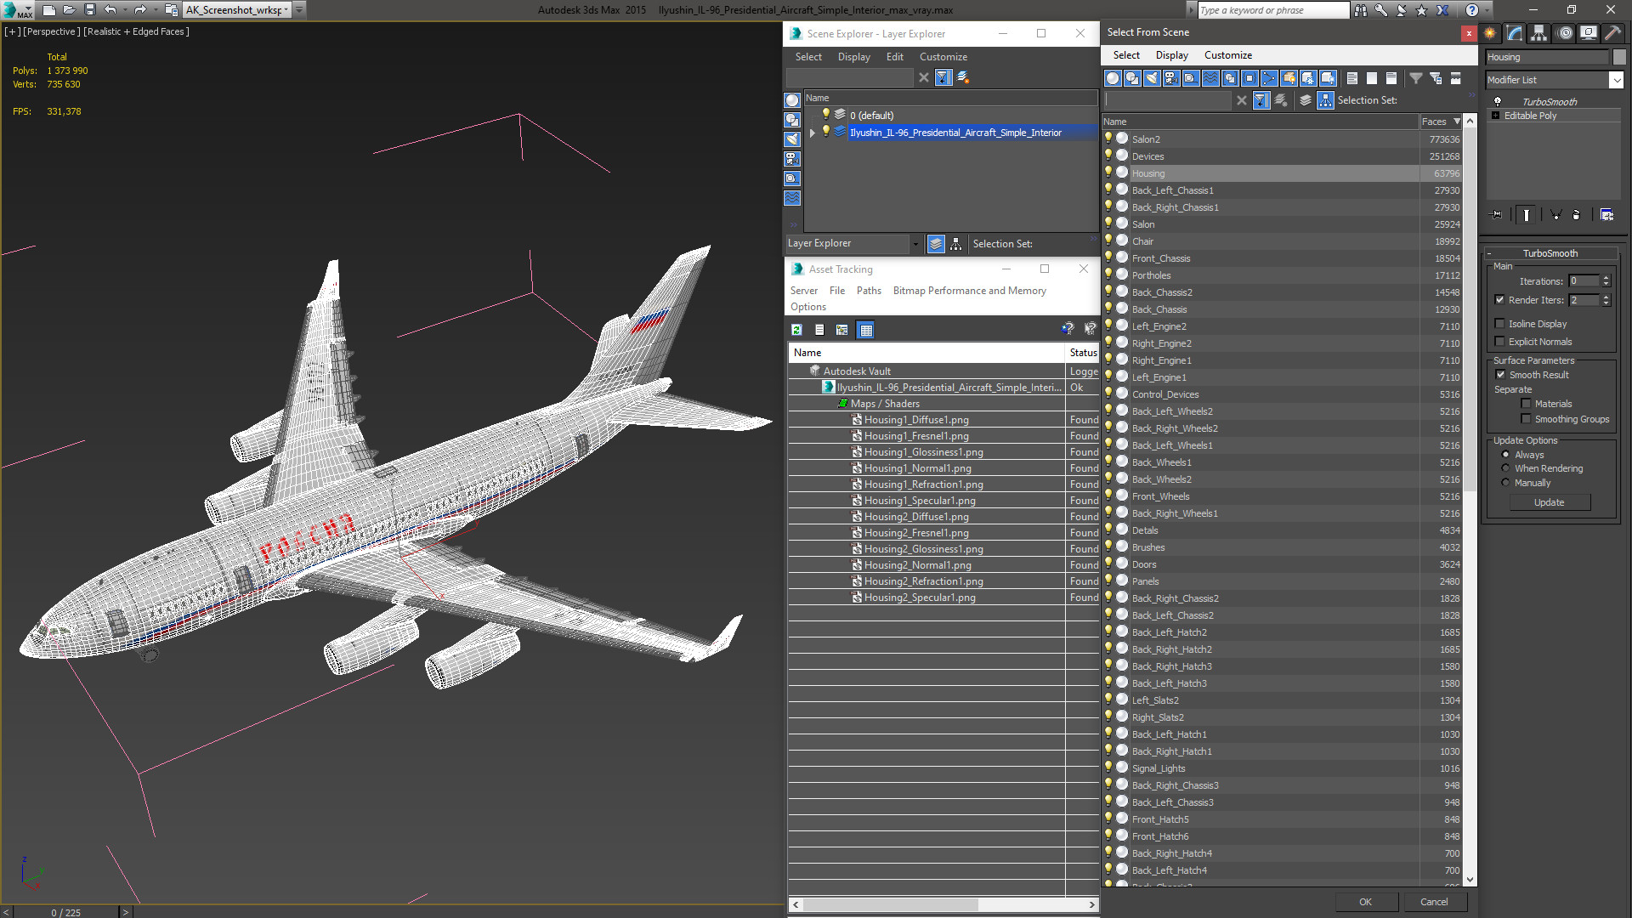Enable Separate by Materials checkbox

click(1526, 404)
